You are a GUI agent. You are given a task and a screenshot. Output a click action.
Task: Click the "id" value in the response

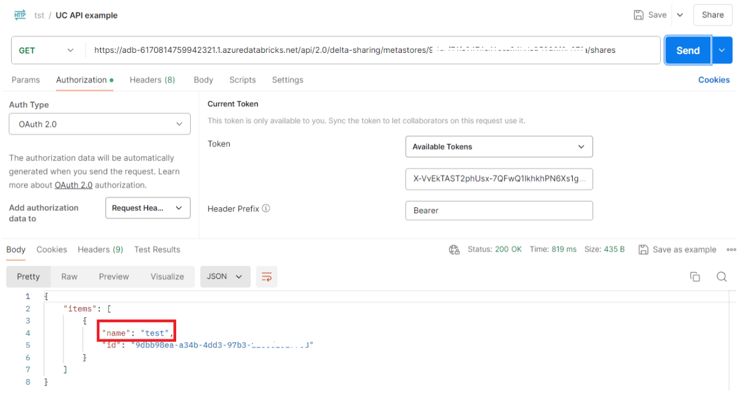click(222, 345)
